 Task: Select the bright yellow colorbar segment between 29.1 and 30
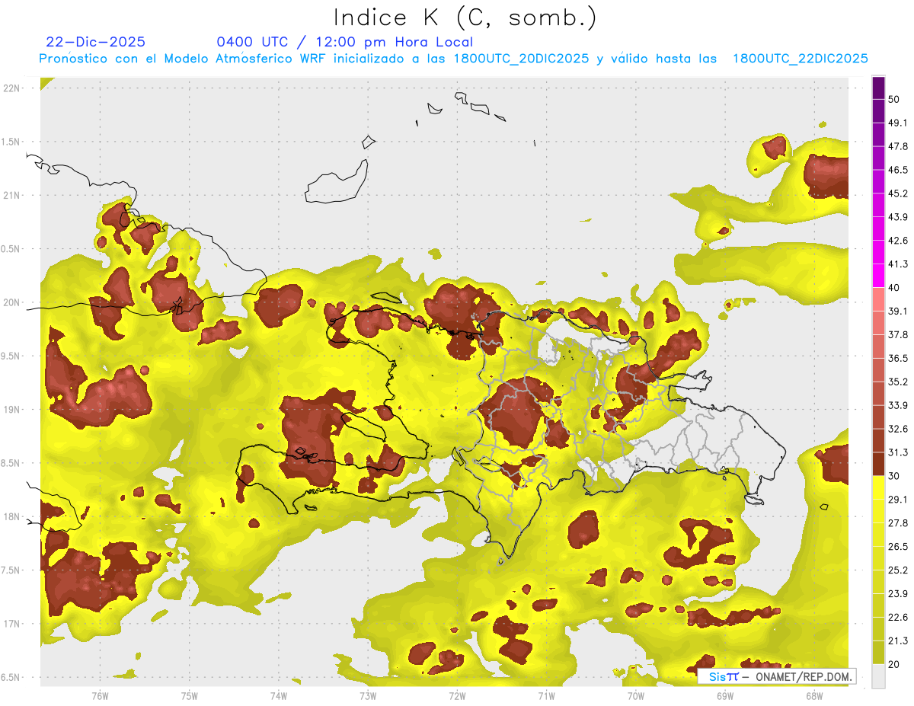(x=878, y=487)
